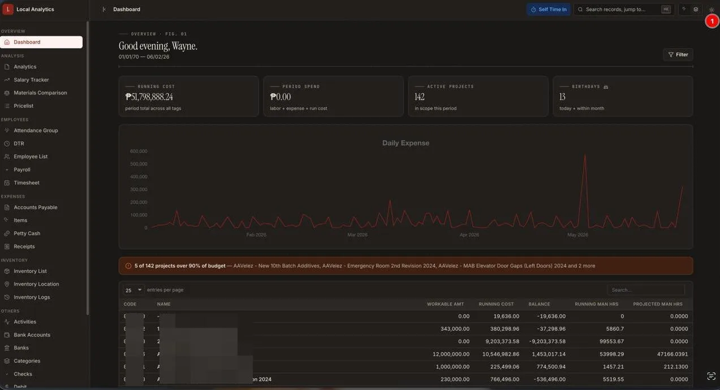Sort table by Name column header
The width and height of the screenshot is (720, 390).
[x=163, y=304]
